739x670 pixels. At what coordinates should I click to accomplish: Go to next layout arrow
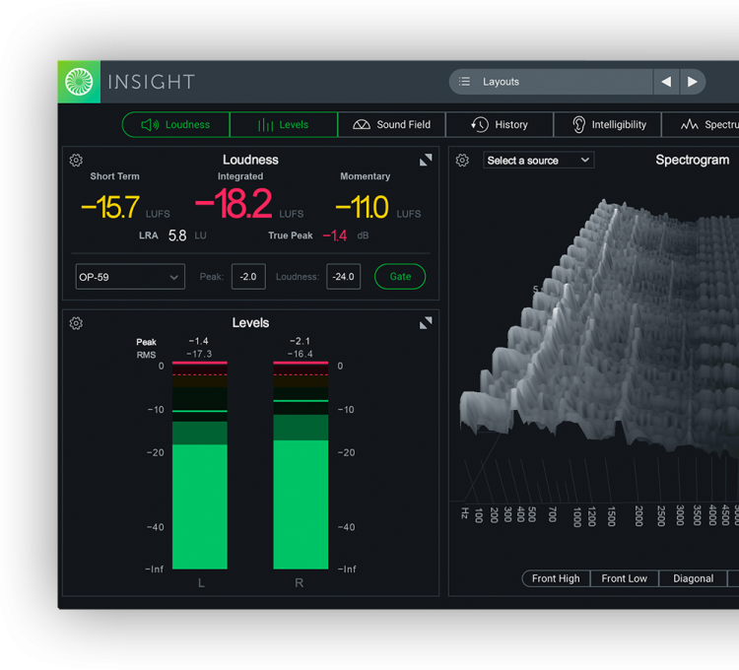point(693,82)
